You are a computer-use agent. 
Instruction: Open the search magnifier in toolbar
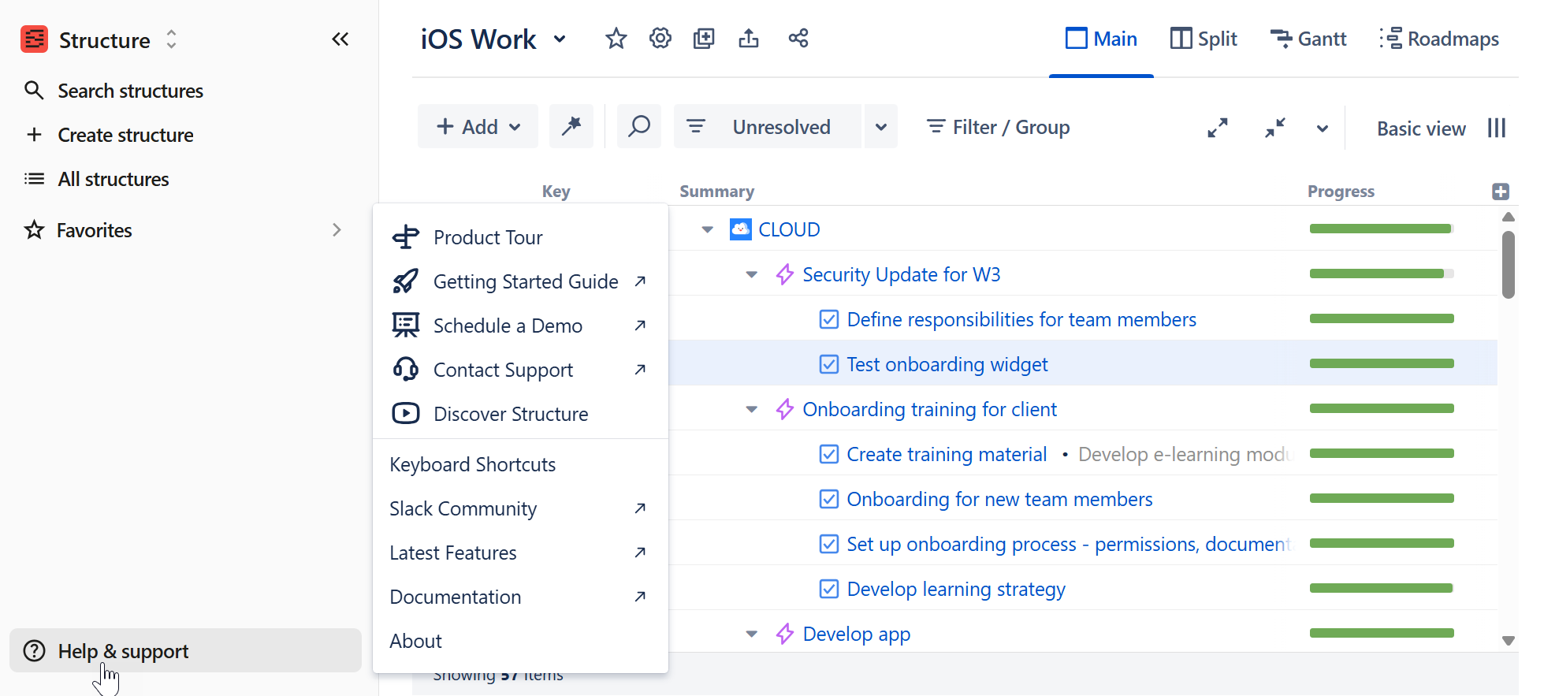pos(638,126)
